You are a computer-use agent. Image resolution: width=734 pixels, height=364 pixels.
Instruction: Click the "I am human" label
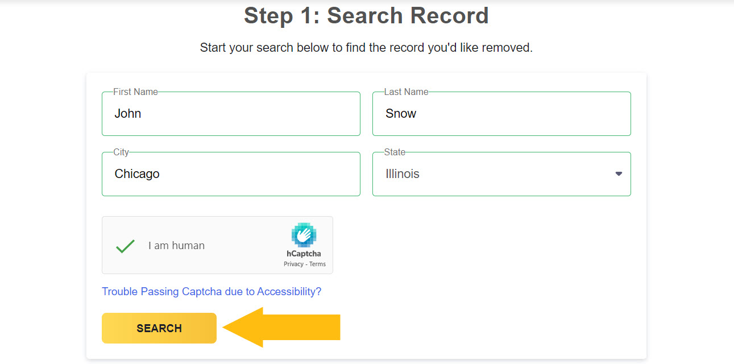[176, 246]
